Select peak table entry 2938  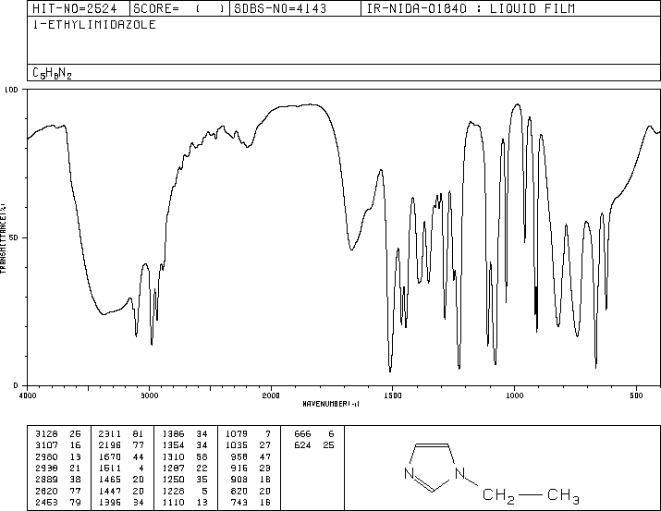pyautogui.click(x=46, y=468)
